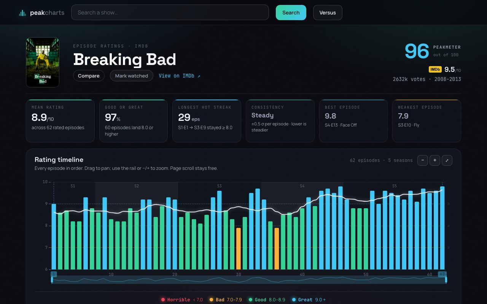
Task: Zoom out the timeline with minus button
Action: click(423, 160)
